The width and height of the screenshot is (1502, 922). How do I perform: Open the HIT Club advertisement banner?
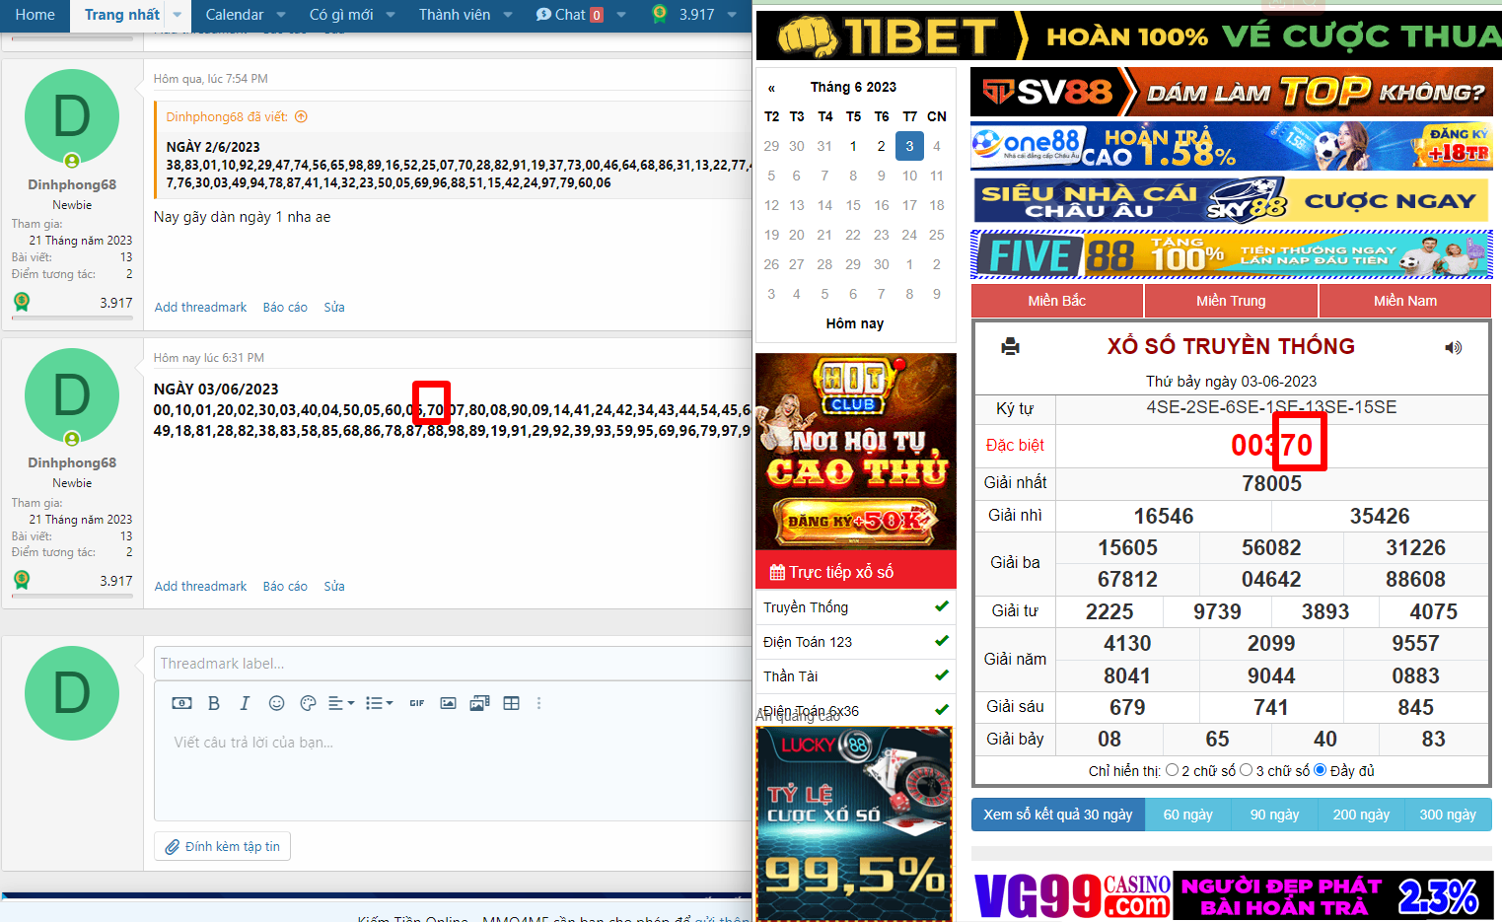pyautogui.click(x=855, y=451)
